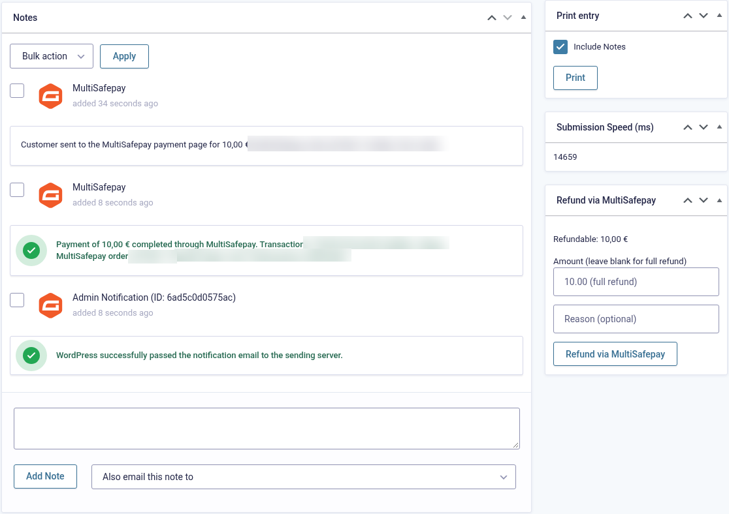
Task: Tick the checkbox for the MultiSafepay payment completed note
Action: (x=17, y=189)
